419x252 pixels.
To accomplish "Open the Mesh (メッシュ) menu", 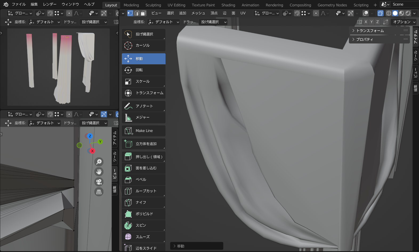I will (198, 13).
